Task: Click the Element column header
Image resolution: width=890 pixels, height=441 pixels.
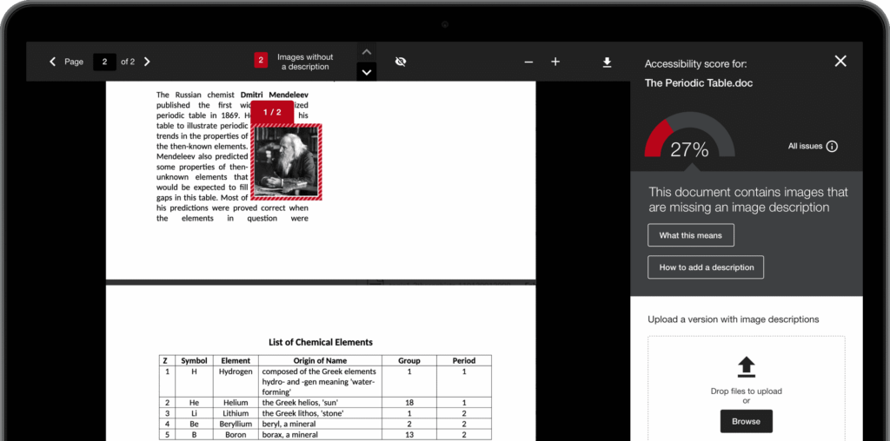Action: click(x=236, y=360)
